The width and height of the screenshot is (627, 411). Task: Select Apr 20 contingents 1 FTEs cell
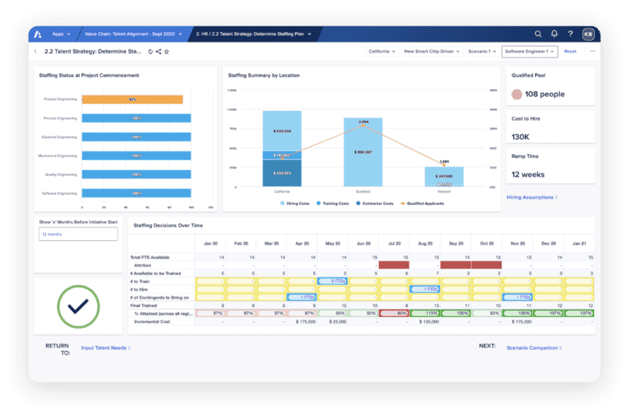(302, 297)
